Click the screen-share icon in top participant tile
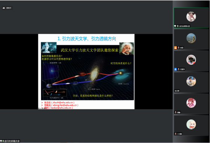210x143 pixels. 175,26
